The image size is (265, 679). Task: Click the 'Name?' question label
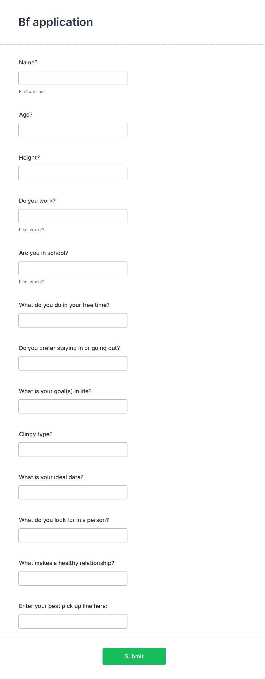pyautogui.click(x=28, y=62)
